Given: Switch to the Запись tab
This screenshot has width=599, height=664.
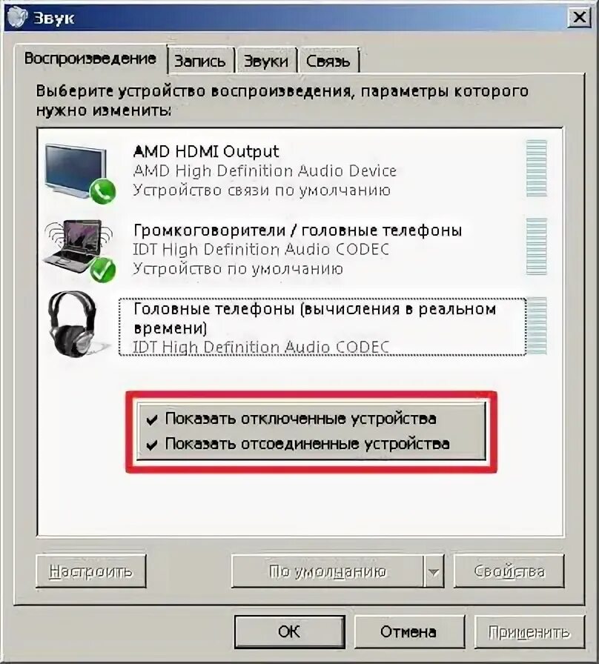Looking at the screenshot, I should click(200, 61).
